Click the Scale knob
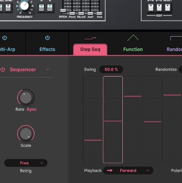The height and width of the screenshot is (183, 182). click(26, 134)
